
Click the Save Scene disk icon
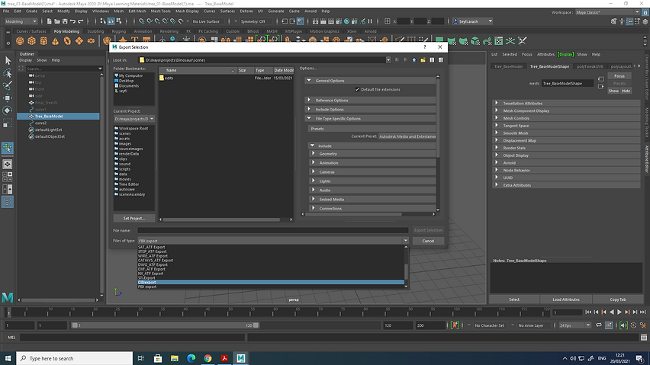point(65,21)
